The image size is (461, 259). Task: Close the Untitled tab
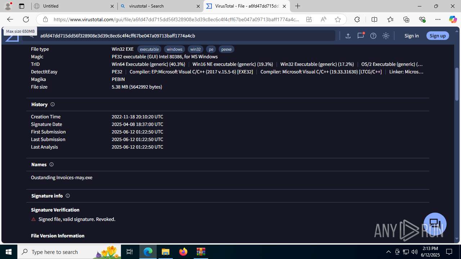(112, 6)
